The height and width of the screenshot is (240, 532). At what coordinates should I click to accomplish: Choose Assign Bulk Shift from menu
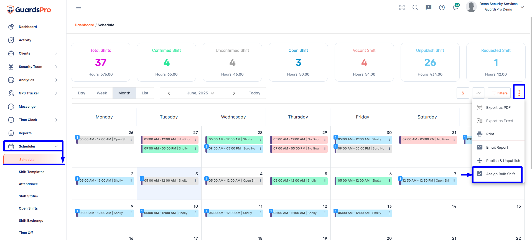[x=498, y=174]
